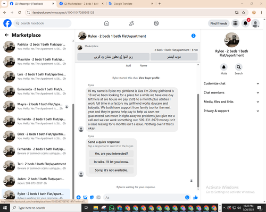Open WhatsApp from the taskbar
The height and width of the screenshot is (212, 266).
[x=112, y=208]
